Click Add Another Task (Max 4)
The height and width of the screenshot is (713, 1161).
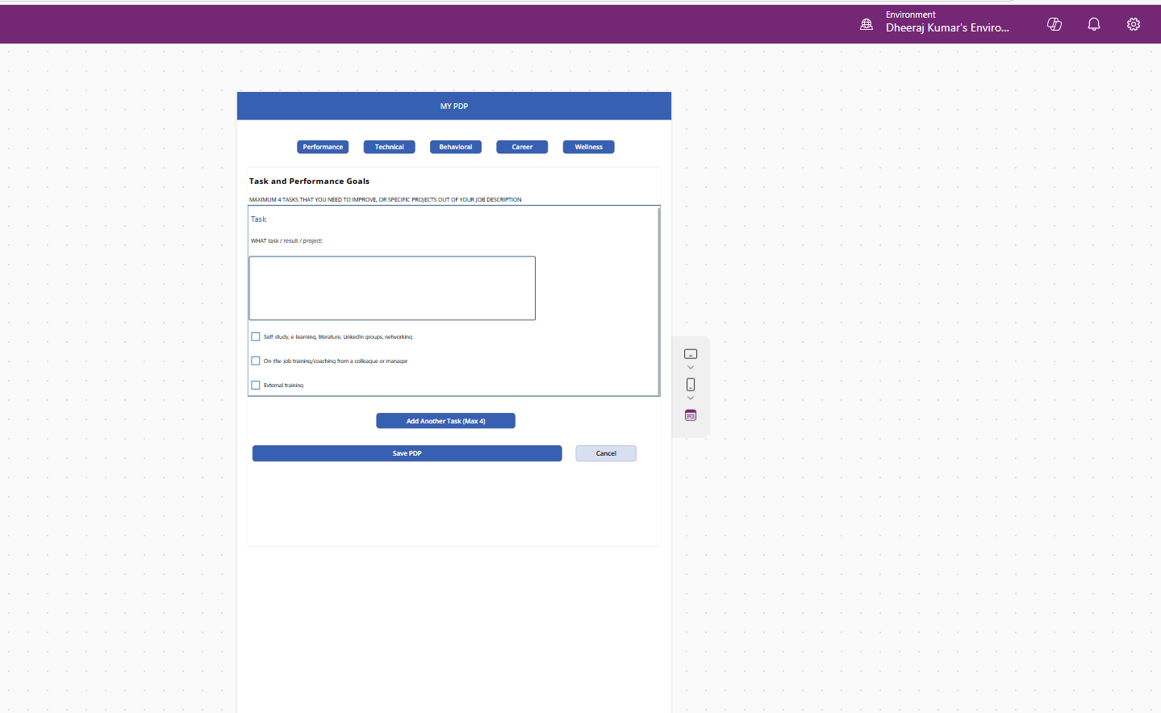tap(445, 421)
